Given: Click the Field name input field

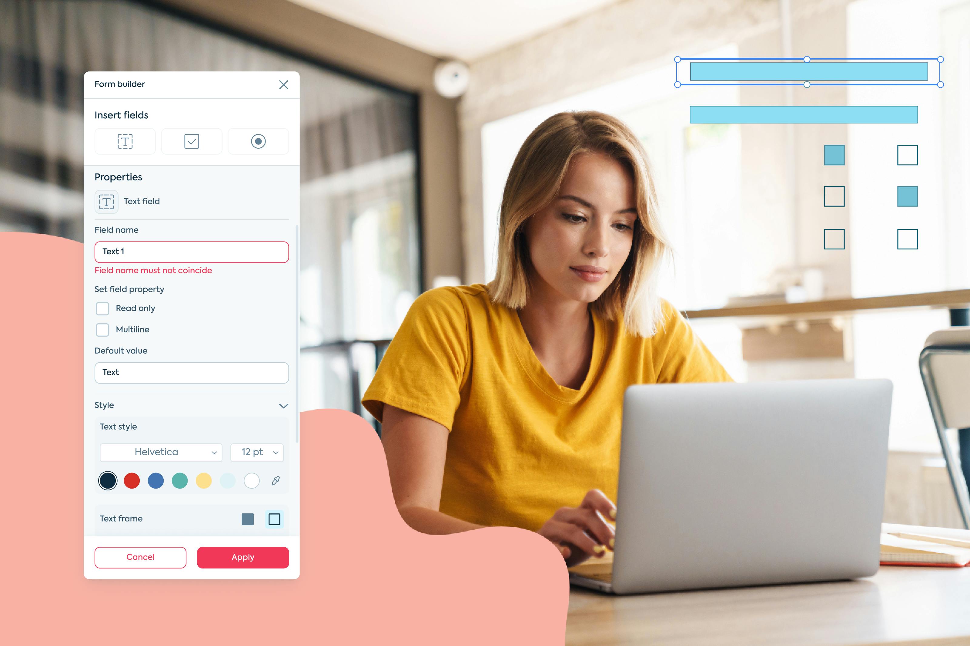Looking at the screenshot, I should (191, 251).
